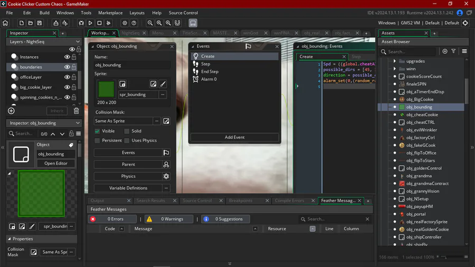Enable the Persistent checkbox
Image resolution: width=475 pixels, height=267 pixels.
[97, 140]
